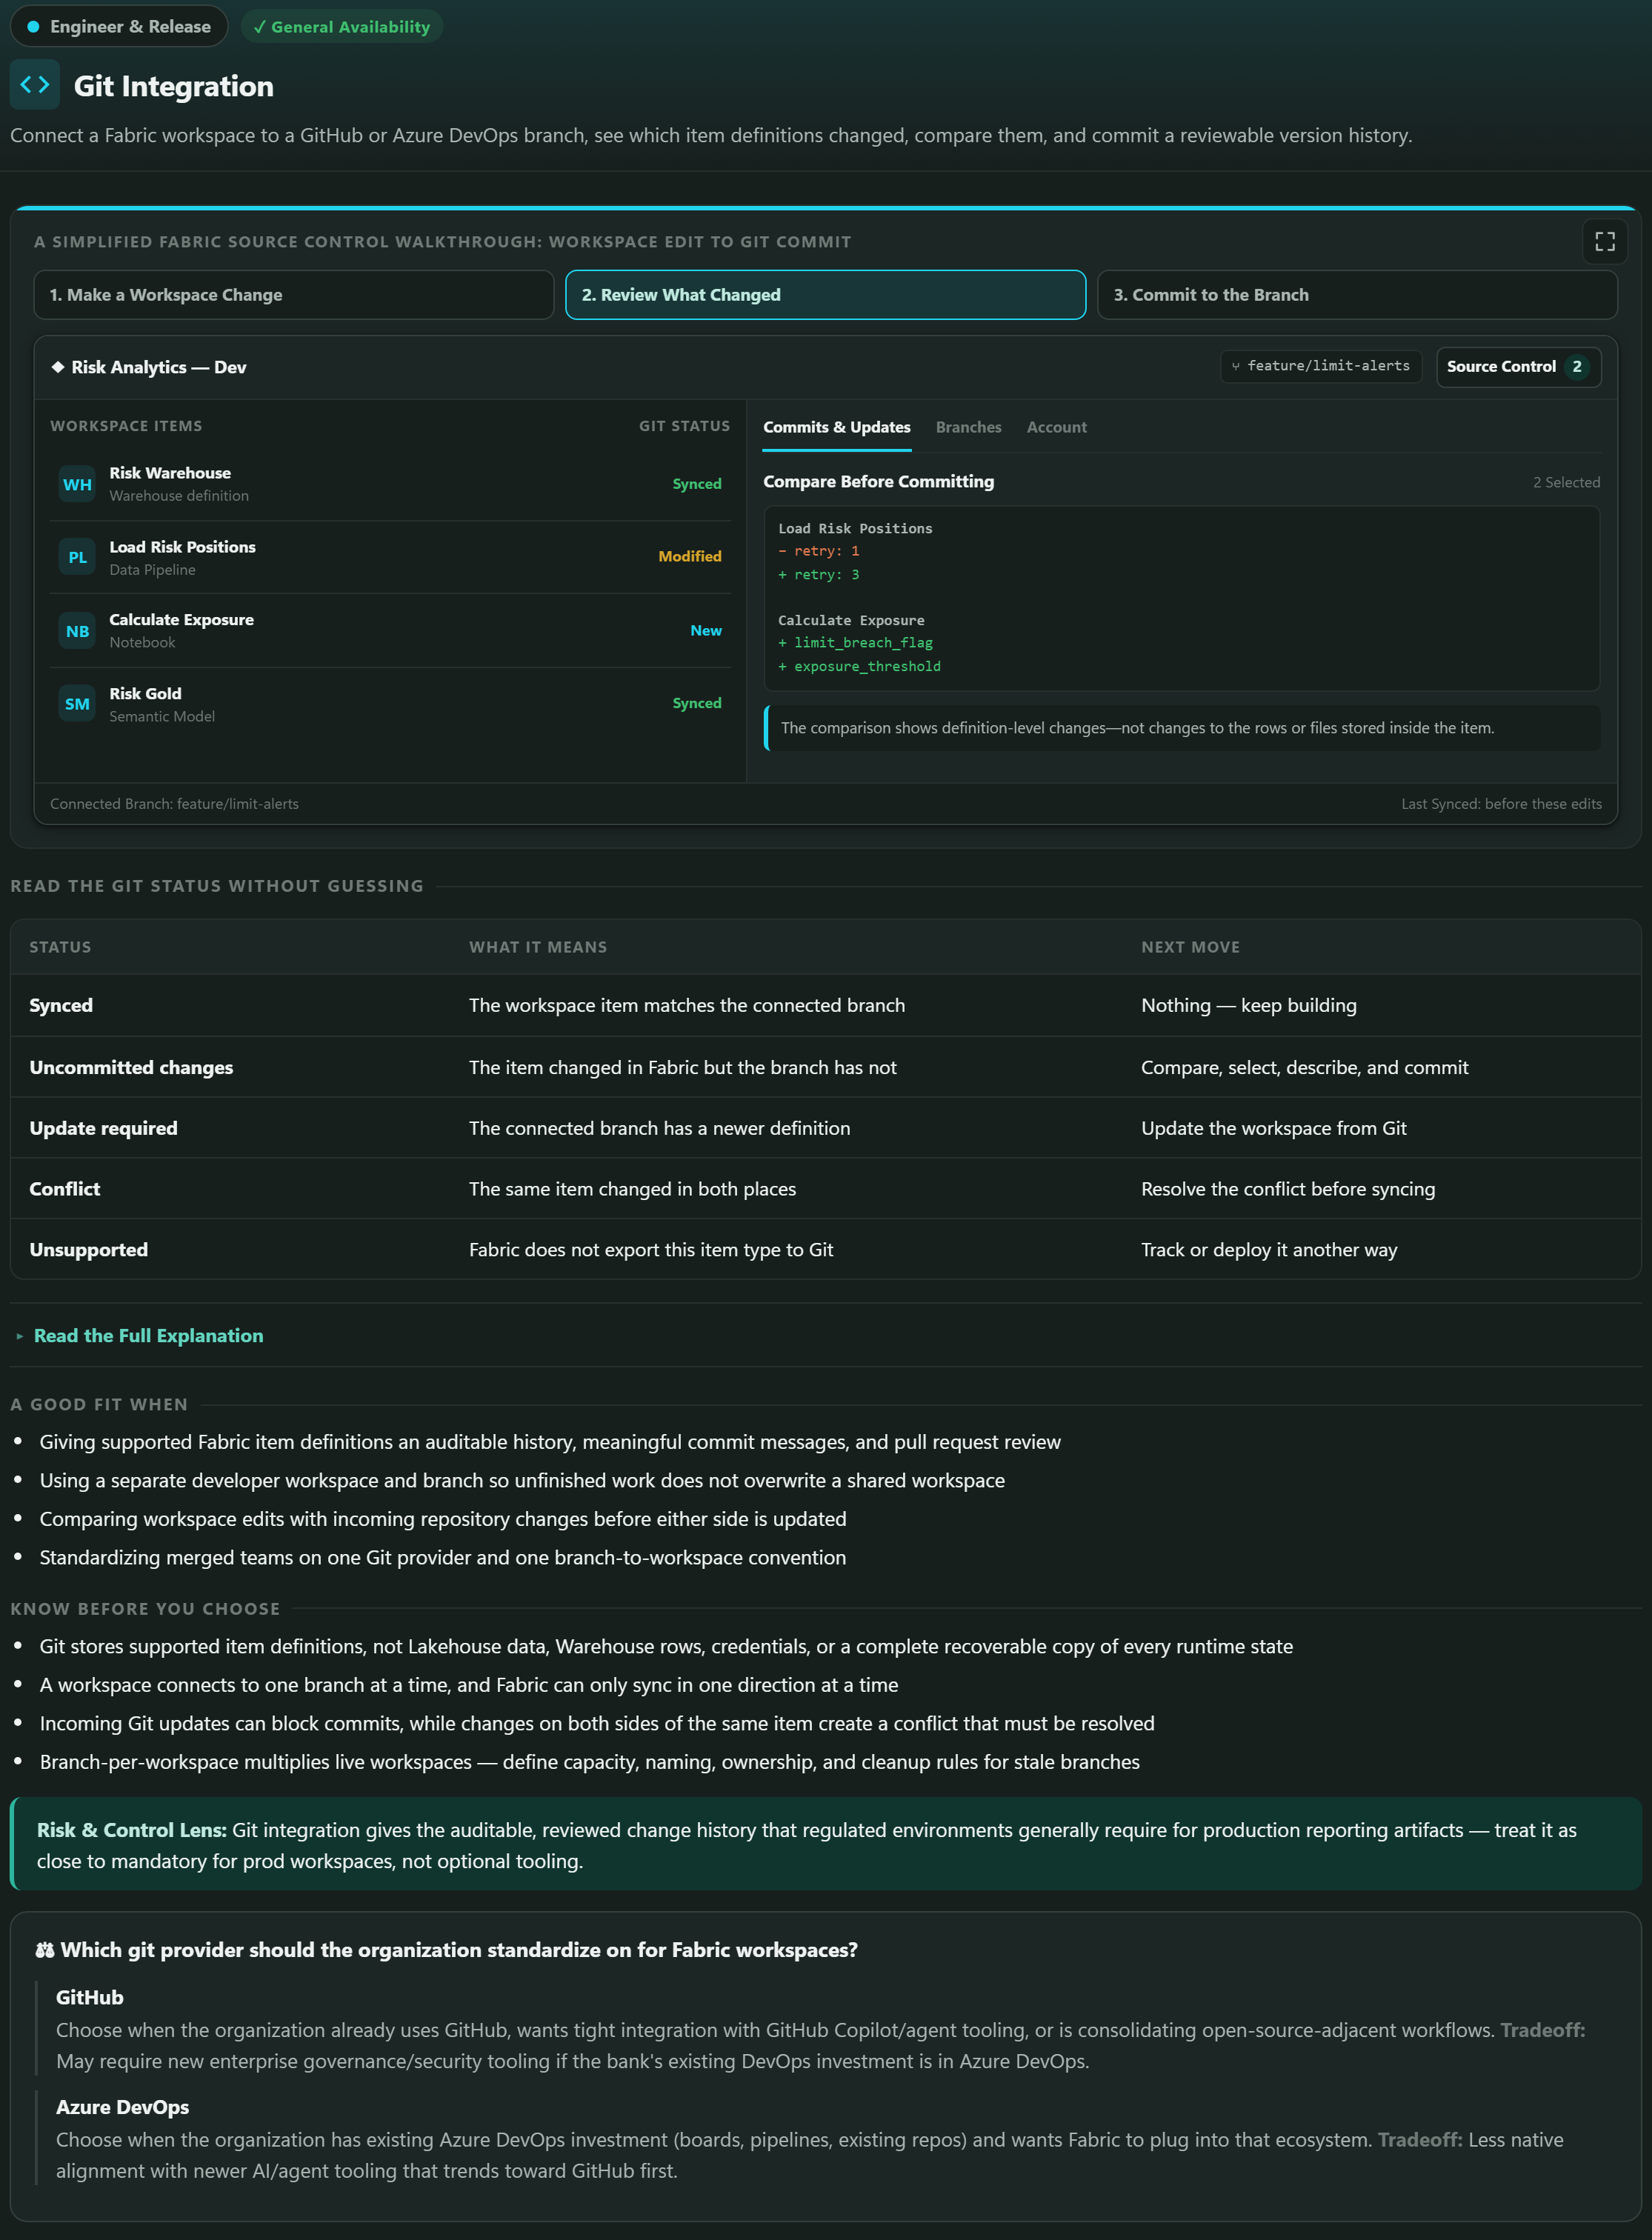Open step 1 Make a Workspace Change

click(293, 295)
